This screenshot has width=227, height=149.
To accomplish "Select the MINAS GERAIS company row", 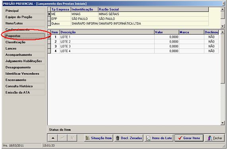I will tap(128, 14).
